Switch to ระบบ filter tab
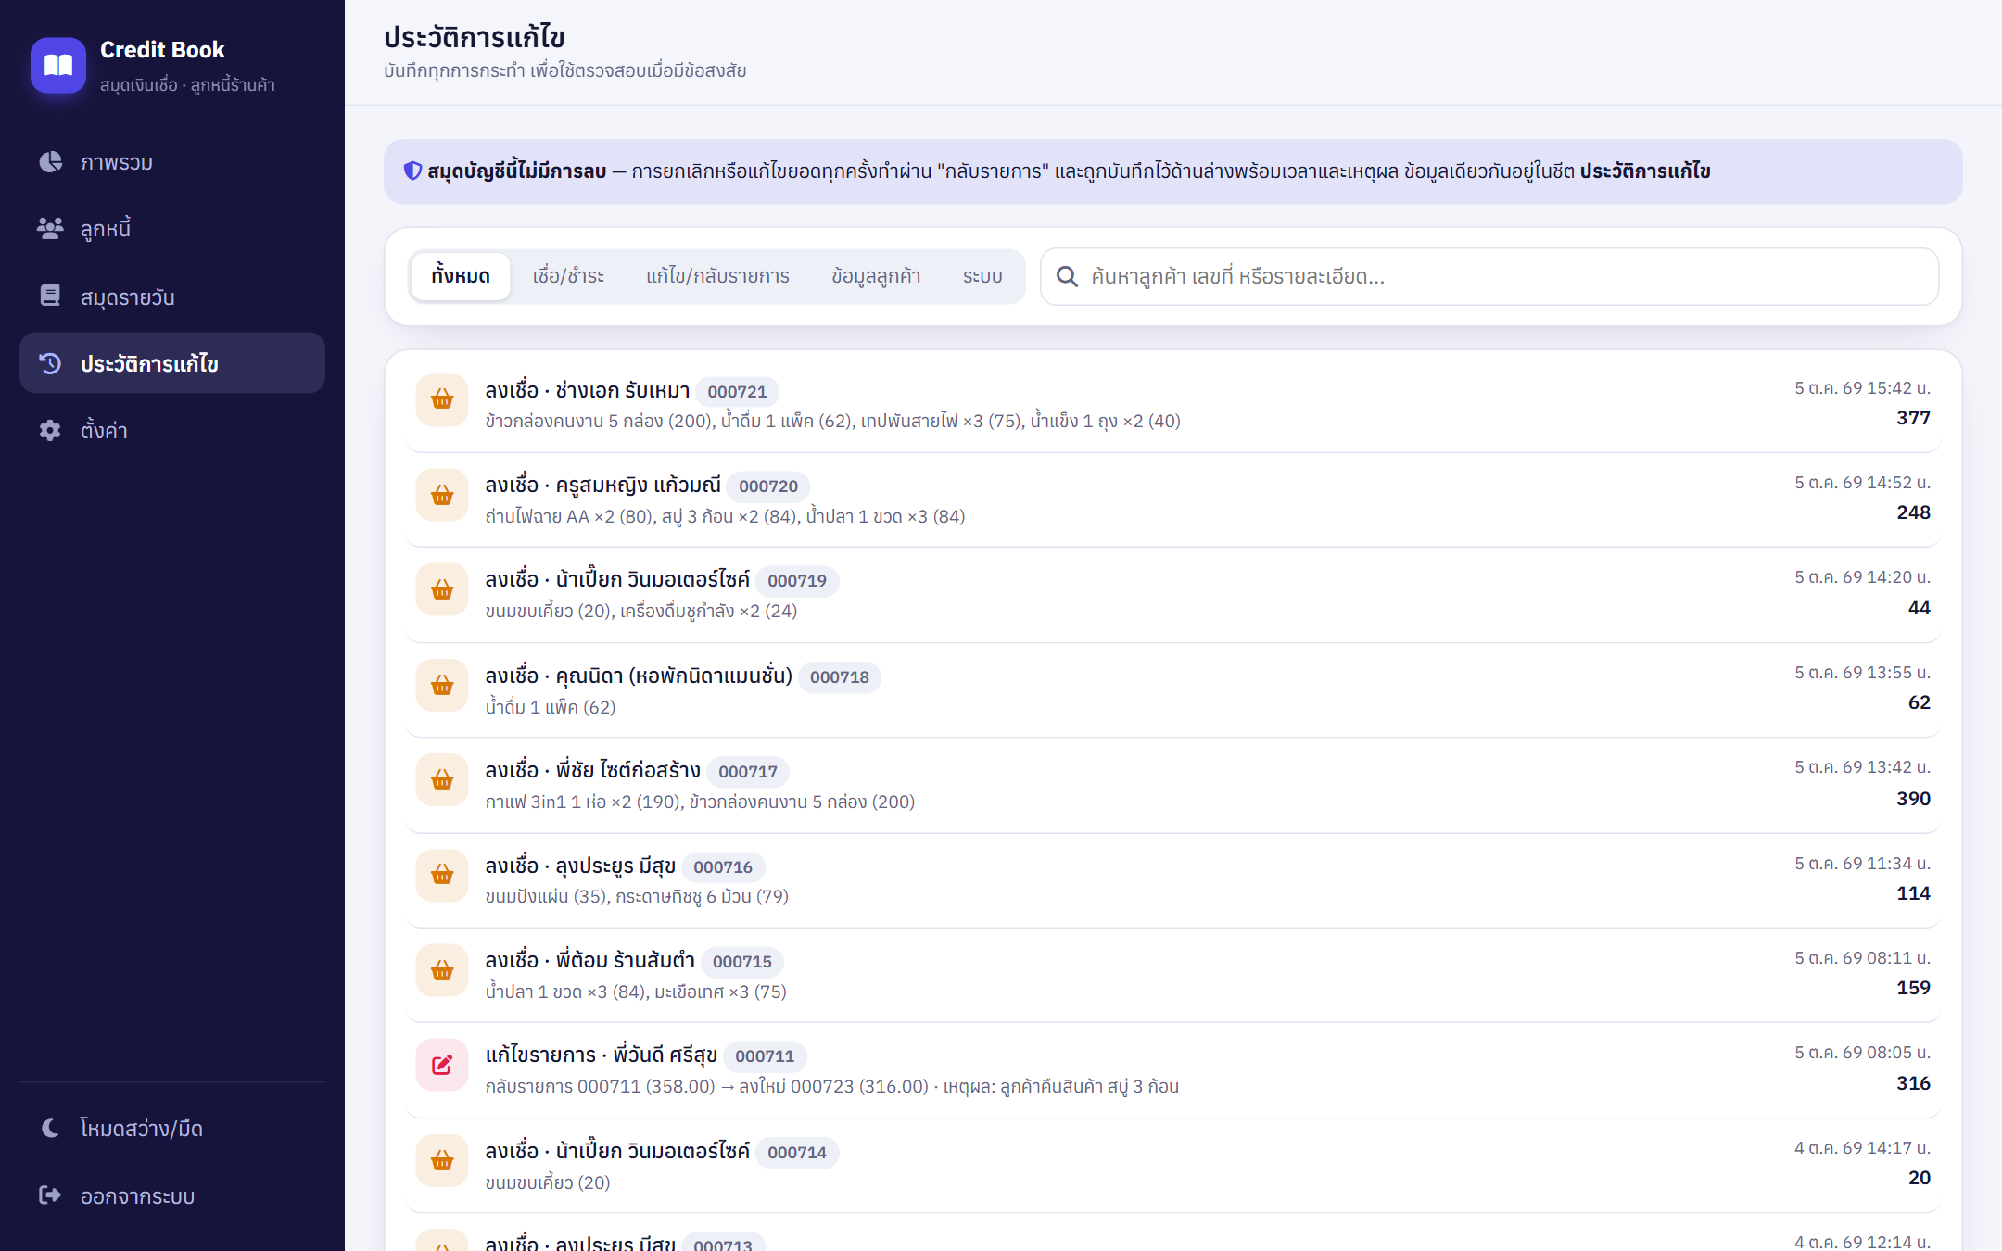This screenshot has width=2002, height=1251. point(982,276)
